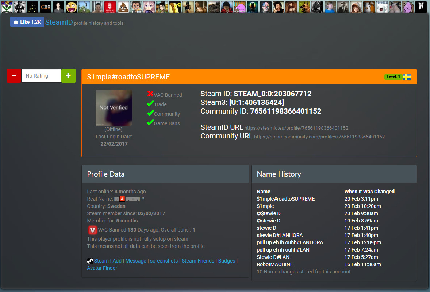This screenshot has height=292, width=430.
Task: Click the Steam ID STEAM_0:0:203067712 value
Action: [272, 94]
